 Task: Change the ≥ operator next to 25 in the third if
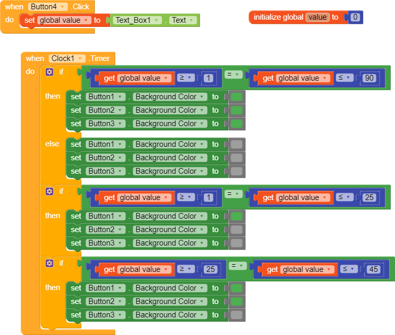tap(186, 269)
